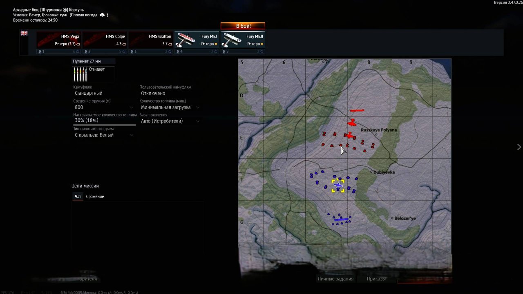This screenshot has width=523, height=294.
Task: Click the Dubiyevka town label on map
Action: click(x=384, y=172)
